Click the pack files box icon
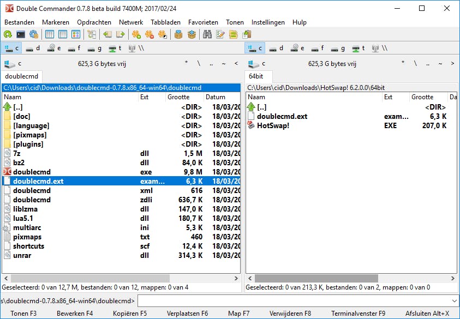460x319 pixels. 178,34
